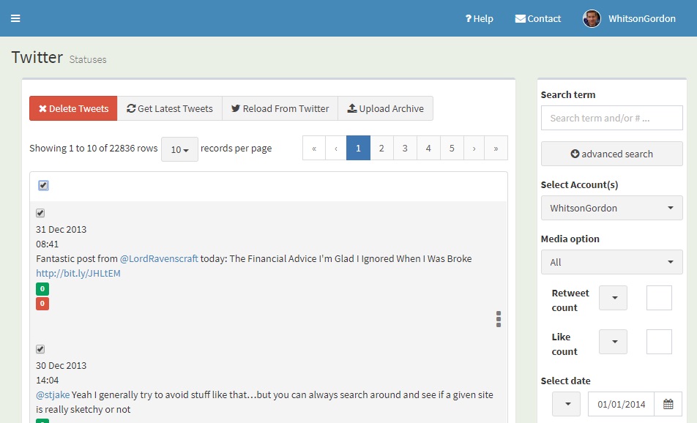Click the Help question mark link
The image size is (697, 423).
coord(480,19)
